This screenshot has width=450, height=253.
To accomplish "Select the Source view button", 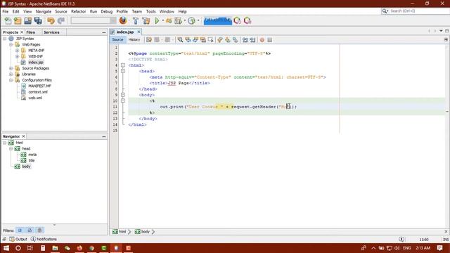I will tap(117, 39).
